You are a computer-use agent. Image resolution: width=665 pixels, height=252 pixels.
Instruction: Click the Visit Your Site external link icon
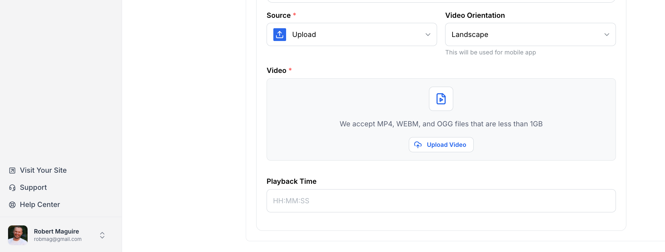tap(12, 171)
